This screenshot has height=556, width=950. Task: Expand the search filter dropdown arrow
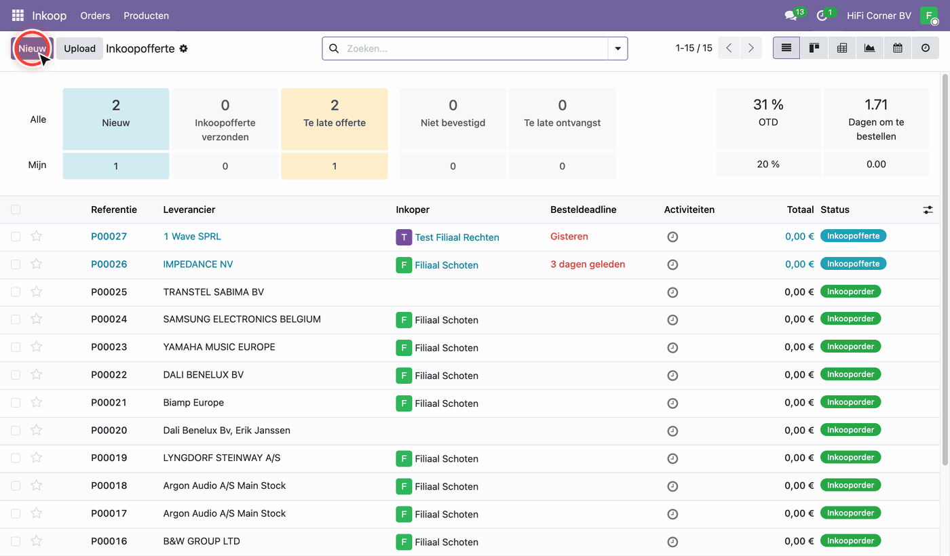click(x=617, y=49)
